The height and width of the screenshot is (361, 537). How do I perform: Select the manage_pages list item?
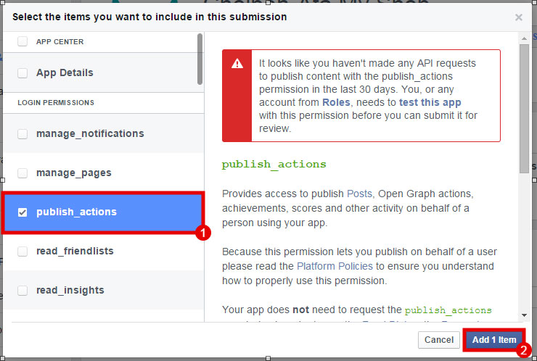(103, 173)
